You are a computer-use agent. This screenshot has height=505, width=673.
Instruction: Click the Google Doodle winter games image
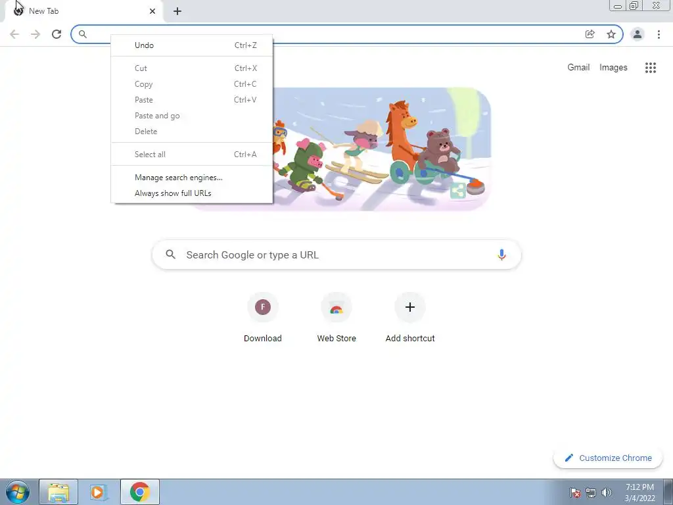pos(381,149)
